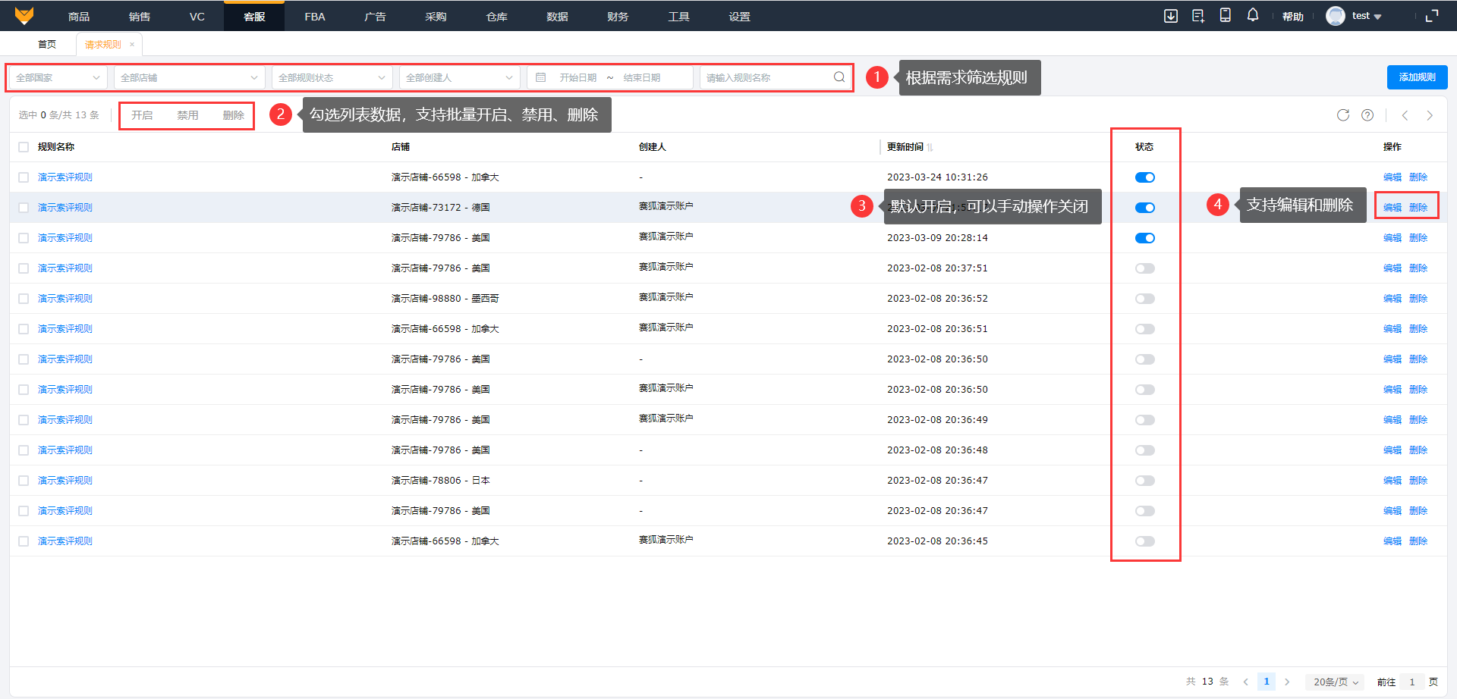Open the 全部规则状态 status dropdown

point(332,77)
